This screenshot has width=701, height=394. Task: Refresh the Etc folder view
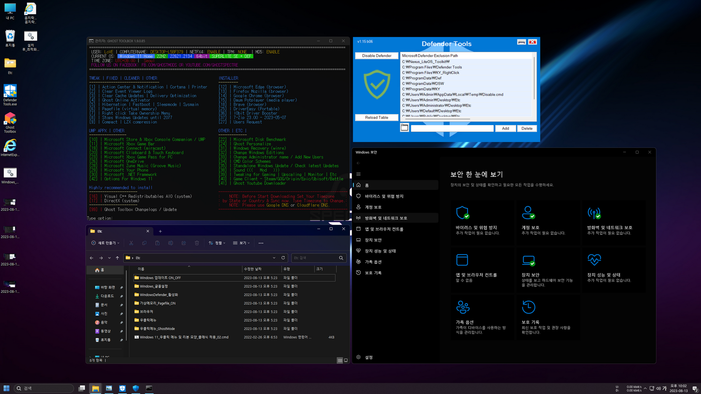coord(283,258)
